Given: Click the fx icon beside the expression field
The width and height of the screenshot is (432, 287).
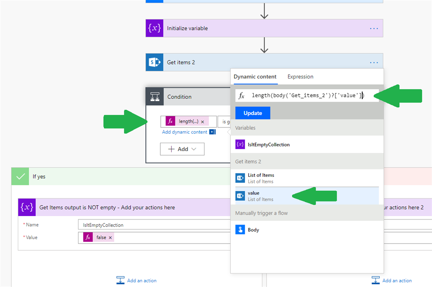Looking at the screenshot, I should [242, 95].
